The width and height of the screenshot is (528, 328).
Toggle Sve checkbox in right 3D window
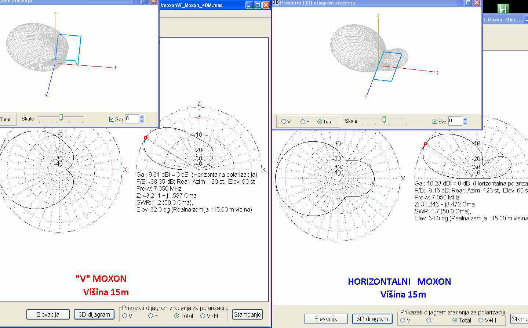click(435, 122)
